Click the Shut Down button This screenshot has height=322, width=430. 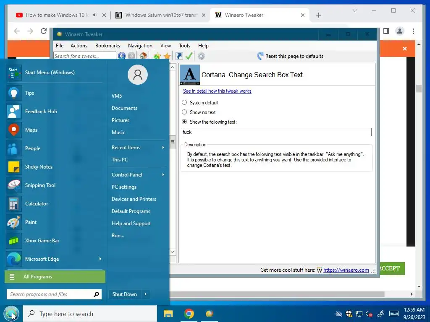[x=125, y=294]
